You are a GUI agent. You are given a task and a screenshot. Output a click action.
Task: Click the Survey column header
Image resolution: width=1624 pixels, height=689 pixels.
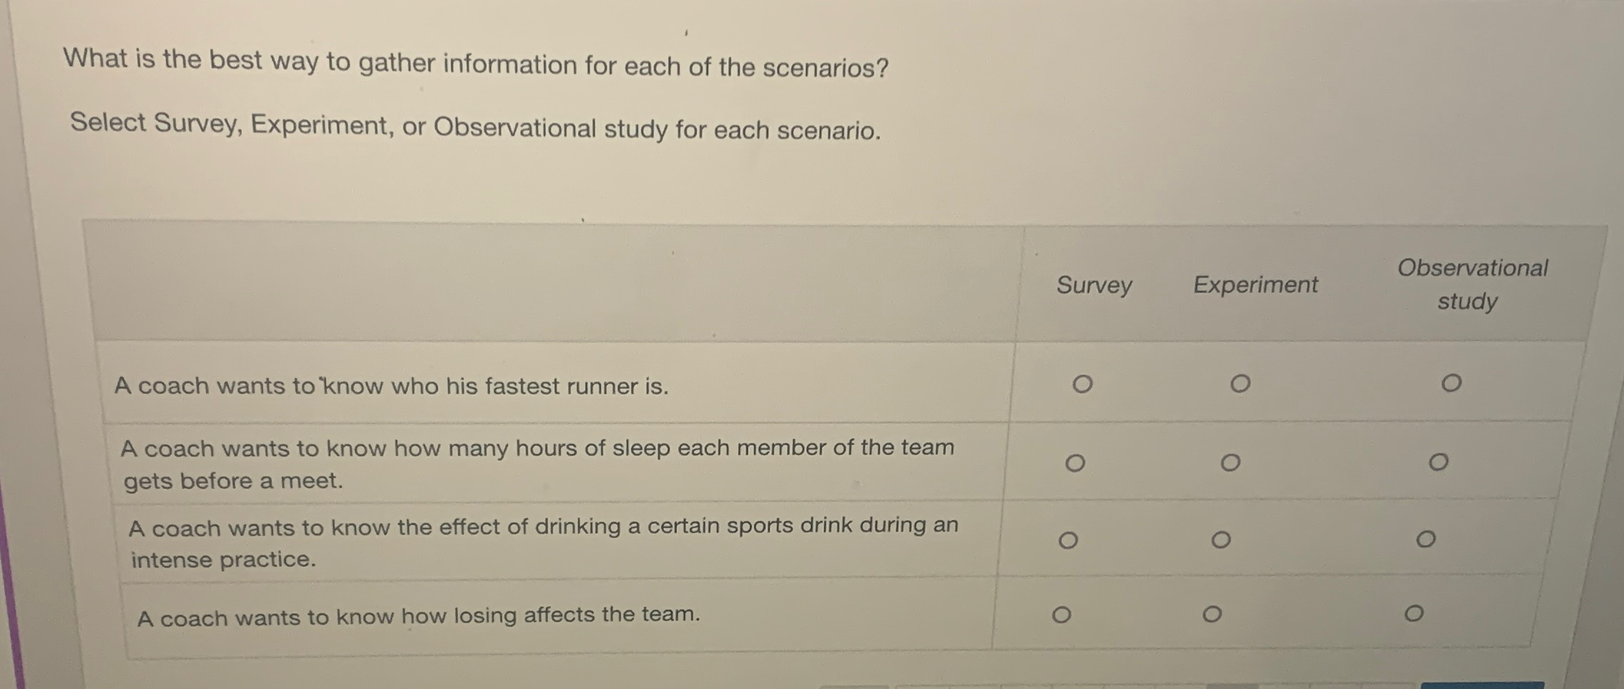[x=1094, y=285]
